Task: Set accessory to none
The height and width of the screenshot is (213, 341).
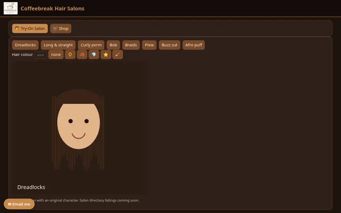Action: pyautogui.click(x=56, y=54)
